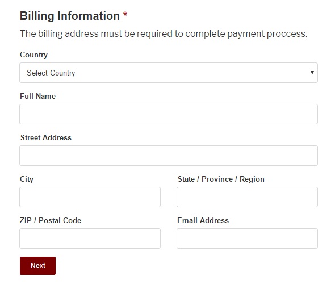
Task: Click the ZIP / Postal Code input
Action: pyautogui.click(x=90, y=238)
